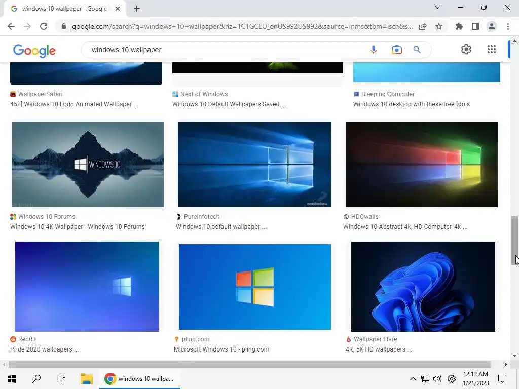Open 'Windows 10 desktop with these free tools'
This screenshot has height=389, width=519.
click(412, 104)
